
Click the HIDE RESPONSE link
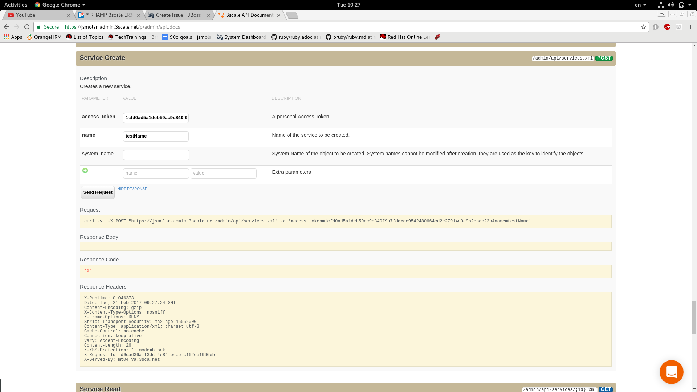coord(132,189)
